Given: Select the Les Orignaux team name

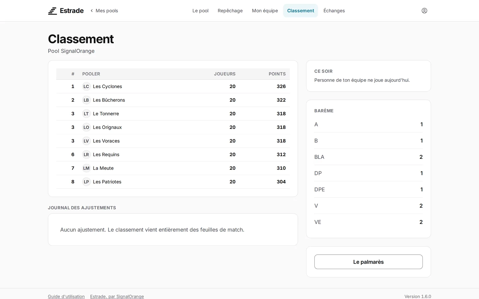Looking at the screenshot, I should coord(107,127).
